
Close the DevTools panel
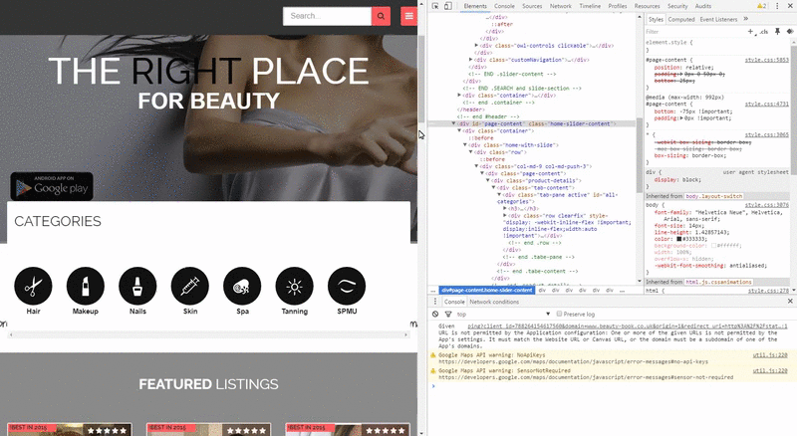point(789,6)
